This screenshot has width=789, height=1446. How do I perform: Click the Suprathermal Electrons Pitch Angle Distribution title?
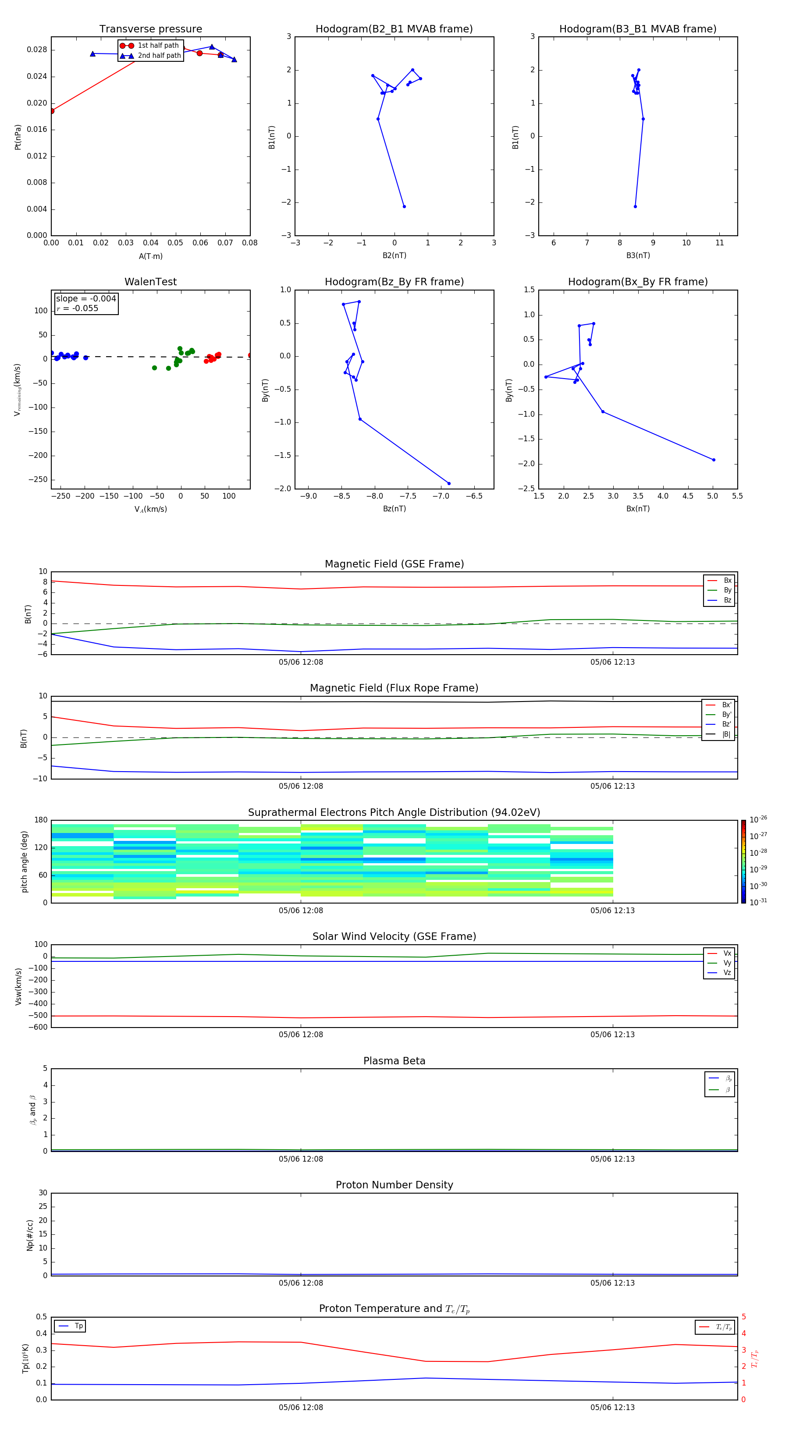pos(394,813)
